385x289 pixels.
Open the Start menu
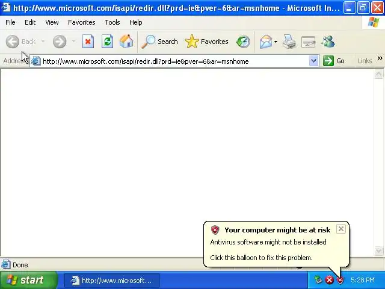click(x=29, y=280)
